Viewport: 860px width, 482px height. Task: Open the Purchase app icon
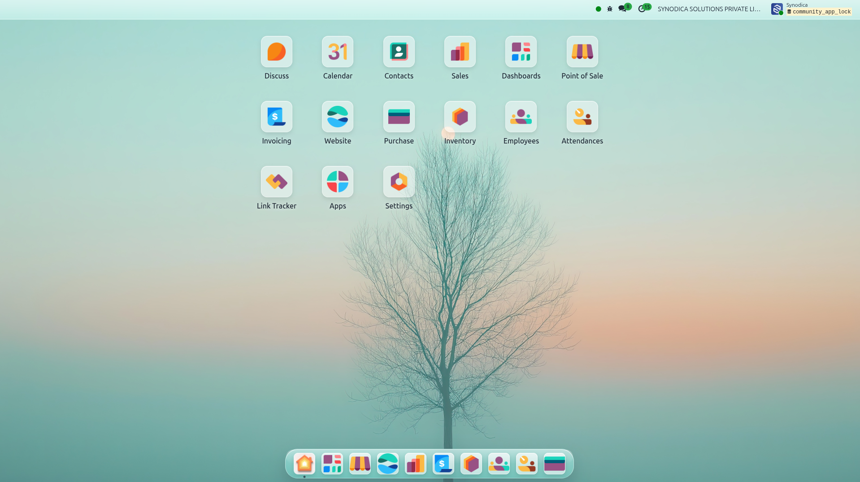[x=399, y=117]
